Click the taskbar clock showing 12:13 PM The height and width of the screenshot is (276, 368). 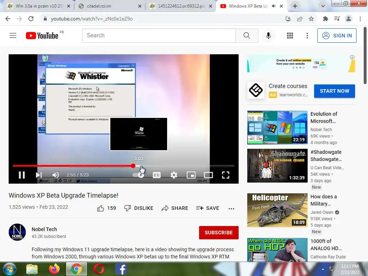click(x=350, y=269)
